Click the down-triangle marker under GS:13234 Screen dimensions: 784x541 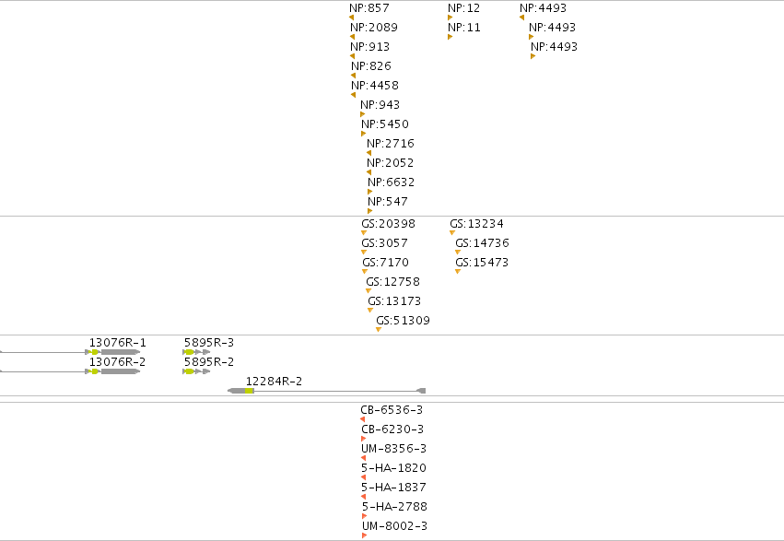click(452, 233)
